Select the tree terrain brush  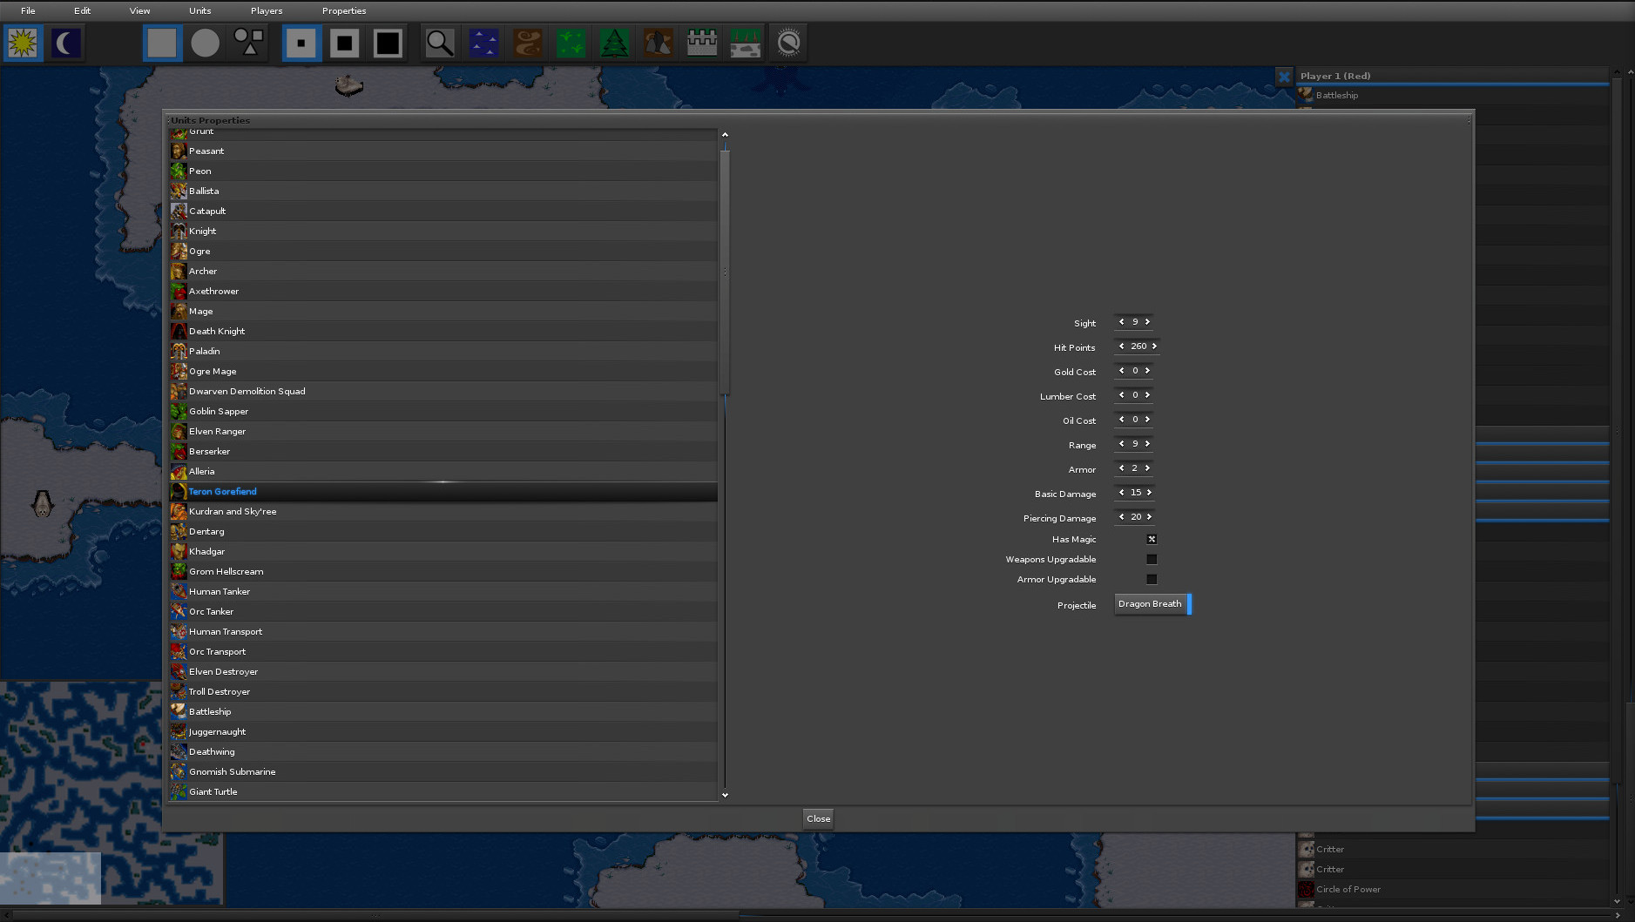[x=615, y=42]
